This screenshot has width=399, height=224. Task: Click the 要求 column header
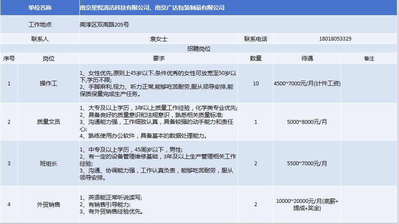pyautogui.click(x=159, y=58)
